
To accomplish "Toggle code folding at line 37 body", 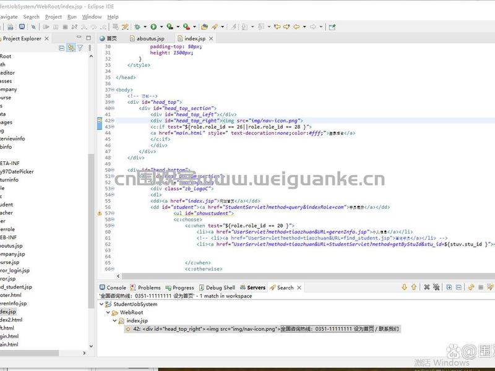I will click(x=113, y=90).
